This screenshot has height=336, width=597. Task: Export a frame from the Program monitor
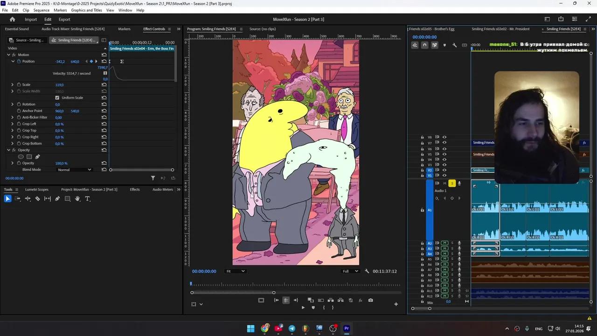tap(371, 300)
